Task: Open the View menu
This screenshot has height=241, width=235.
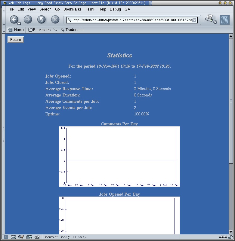Action: (32, 9)
